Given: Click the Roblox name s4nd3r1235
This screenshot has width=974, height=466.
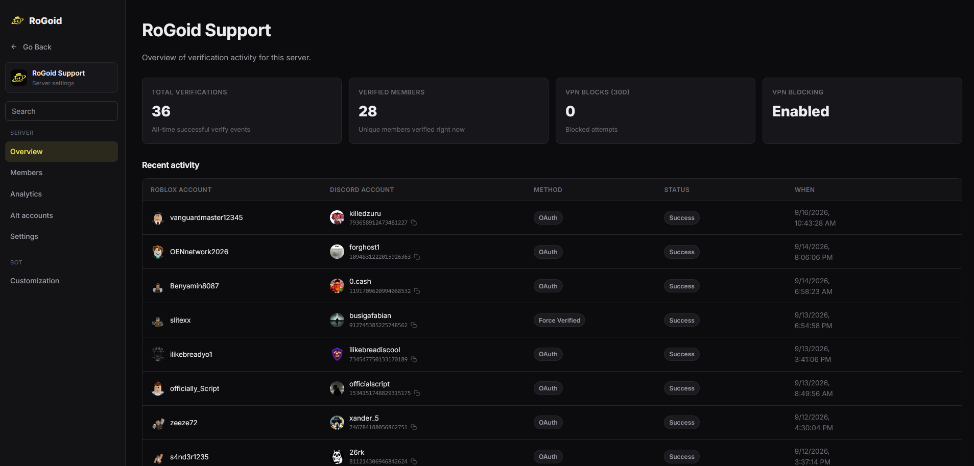Looking at the screenshot, I should (x=189, y=457).
